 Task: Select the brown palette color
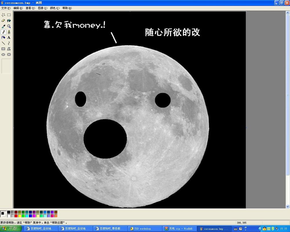coord(56,212)
